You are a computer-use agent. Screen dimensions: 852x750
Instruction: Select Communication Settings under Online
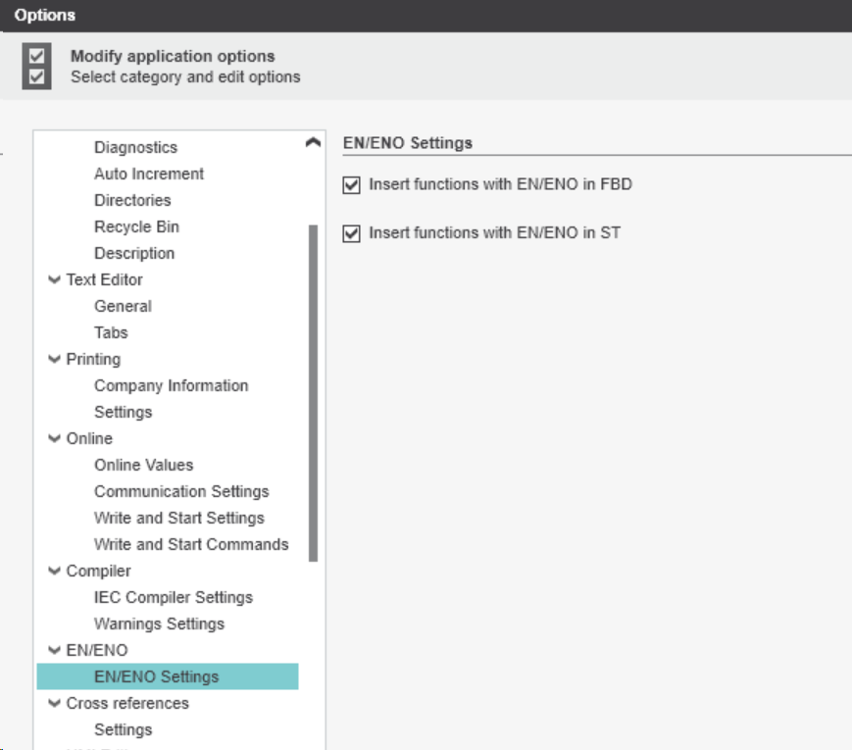(181, 491)
